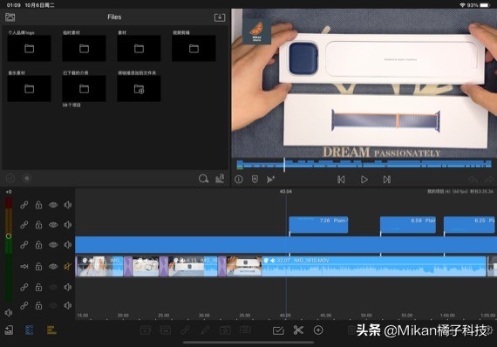
Task: Hide the long blue clip track
Action: (53, 245)
